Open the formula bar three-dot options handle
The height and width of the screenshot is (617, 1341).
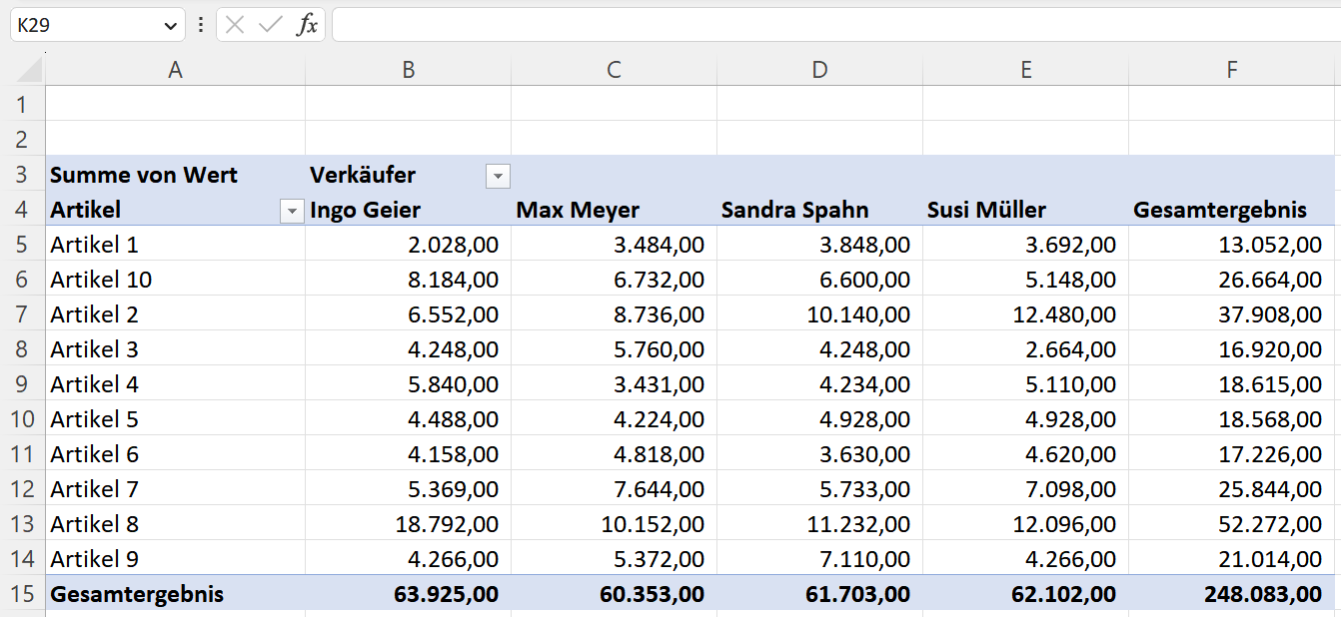(x=201, y=26)
